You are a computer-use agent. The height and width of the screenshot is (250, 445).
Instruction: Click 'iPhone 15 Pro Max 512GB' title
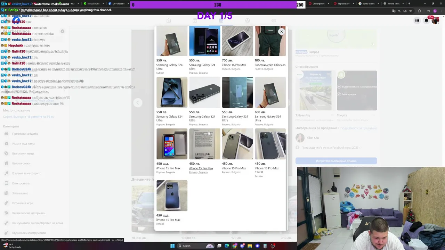[267, 170]
